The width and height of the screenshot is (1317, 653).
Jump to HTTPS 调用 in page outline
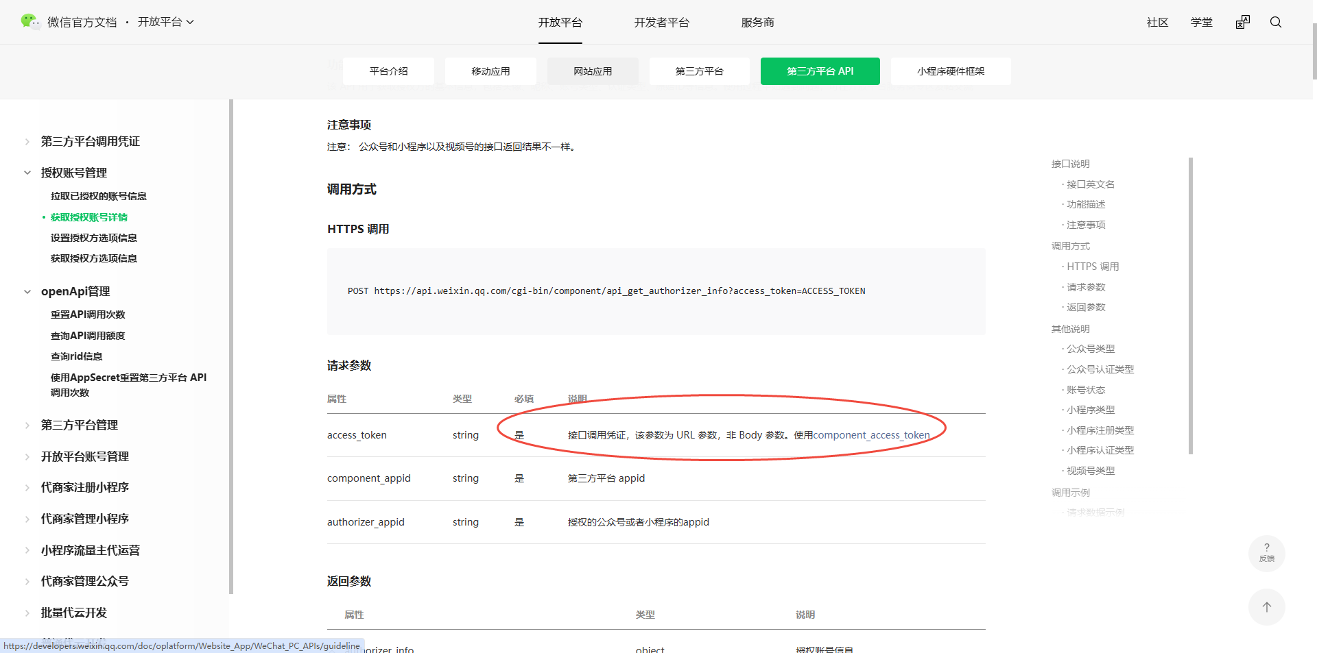click(1093, 267)
